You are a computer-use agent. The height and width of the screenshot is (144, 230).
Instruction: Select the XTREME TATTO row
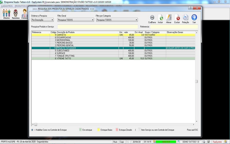113,58
